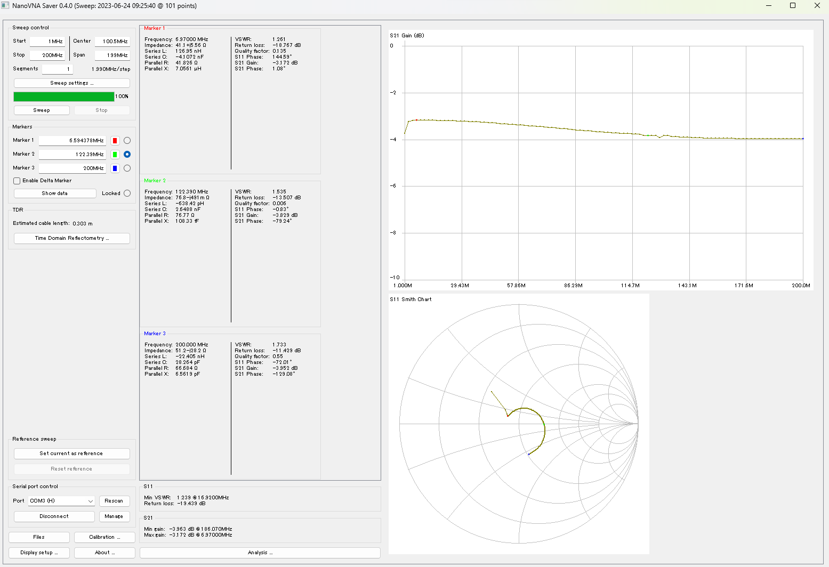829x567 pixels.
Task: Click Marker 3 Return loss value
Action: click(x=287, y=351)
